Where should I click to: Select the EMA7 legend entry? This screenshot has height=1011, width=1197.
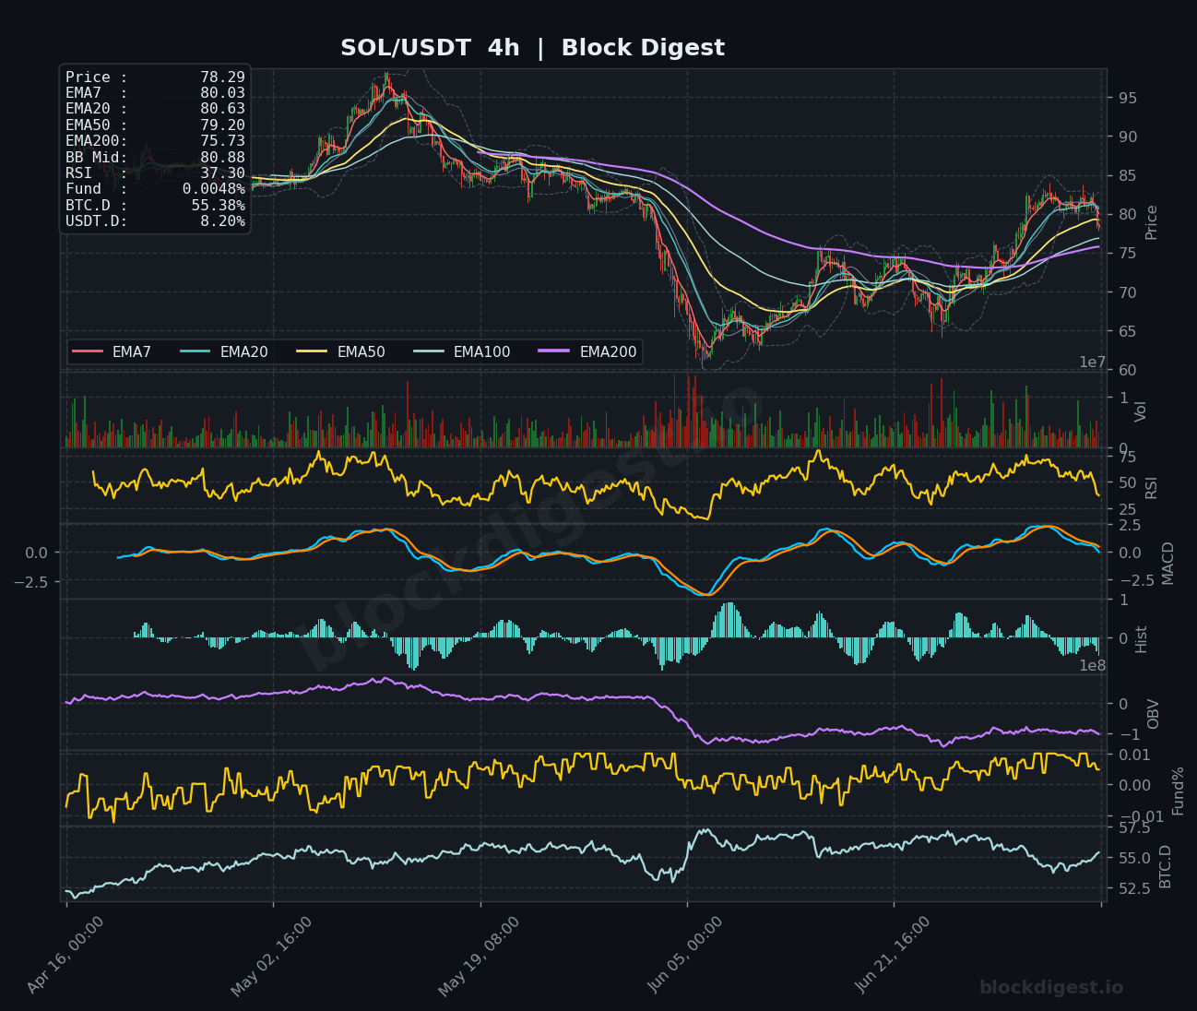pos(112,351)
